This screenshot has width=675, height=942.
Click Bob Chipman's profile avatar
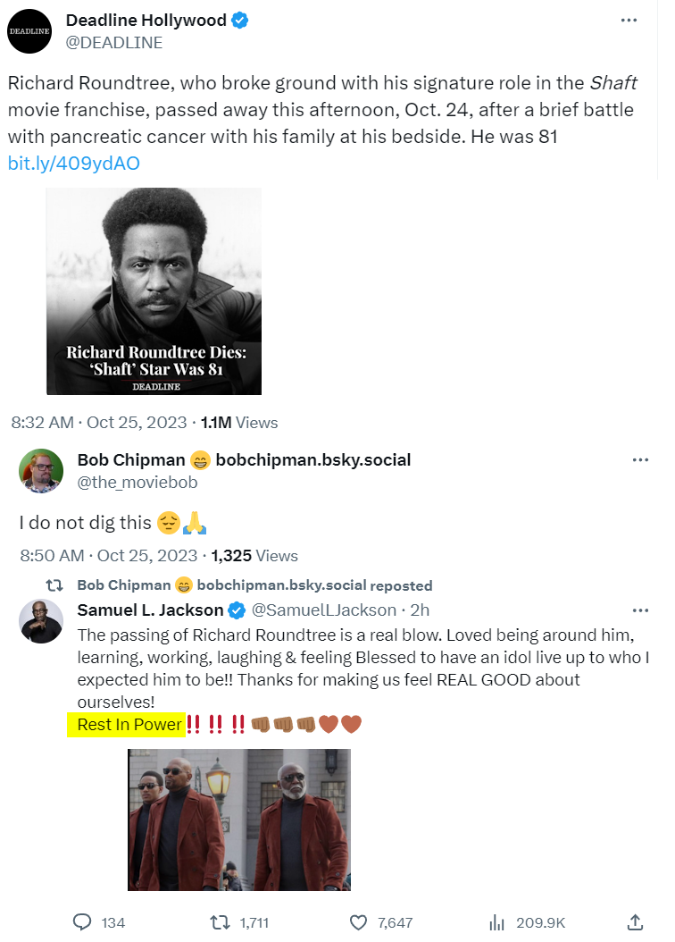point(41,471)
